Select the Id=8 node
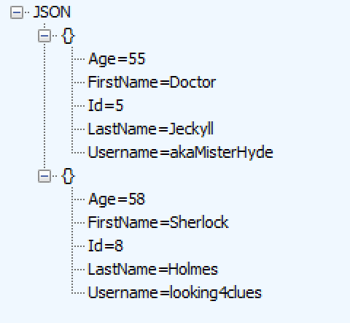 click(106, 246)
